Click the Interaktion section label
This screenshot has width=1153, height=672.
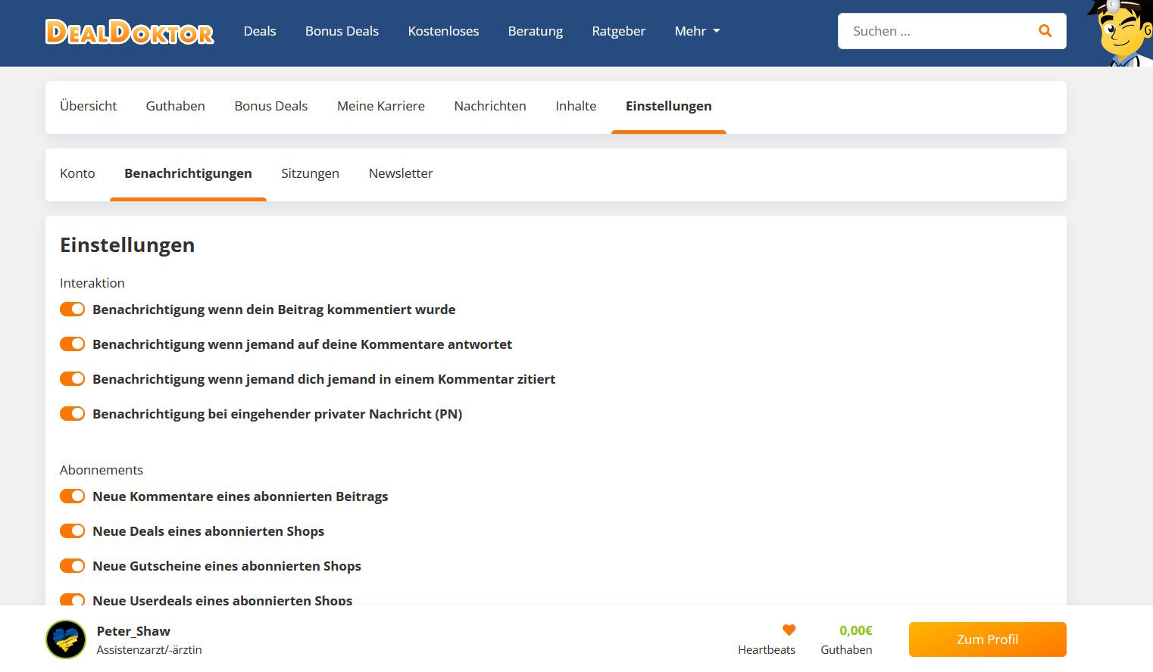92,283
